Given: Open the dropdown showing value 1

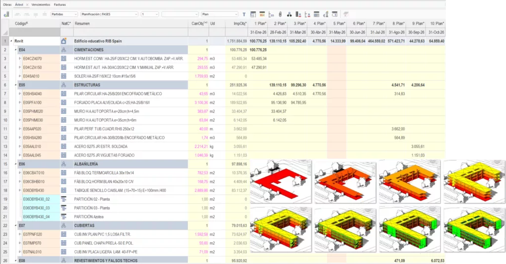Looking at the screenshot, I should pos(150,14).
